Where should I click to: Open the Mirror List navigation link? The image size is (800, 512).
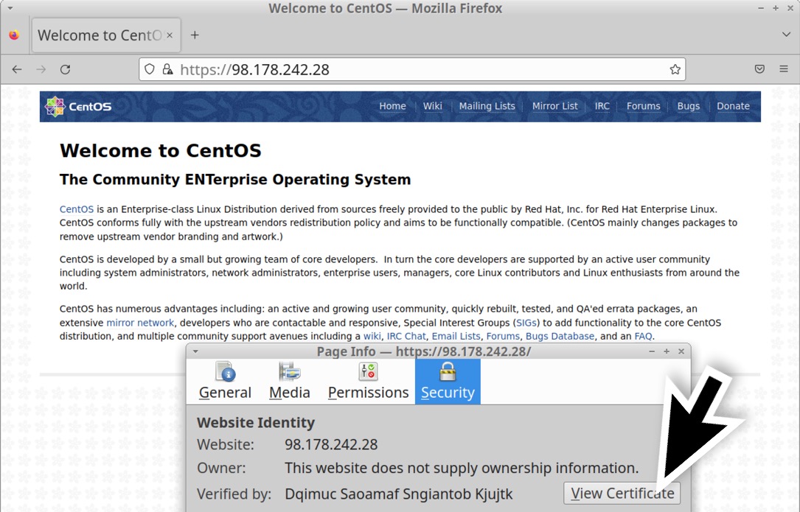(x=554, y=106)
